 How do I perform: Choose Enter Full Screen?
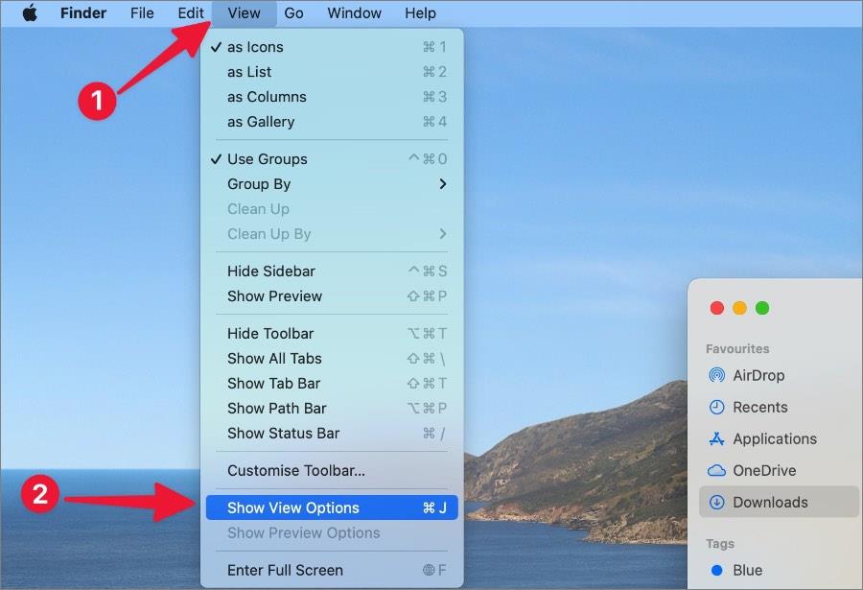[332, 570]
